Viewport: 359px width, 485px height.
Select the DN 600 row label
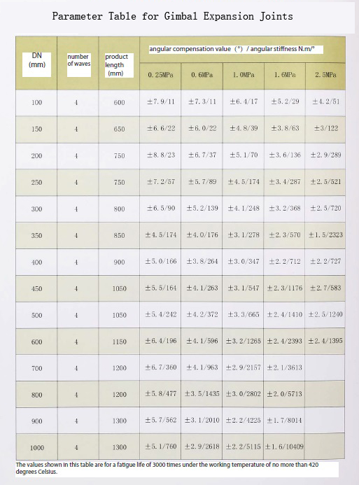click(x=36, y=342)
